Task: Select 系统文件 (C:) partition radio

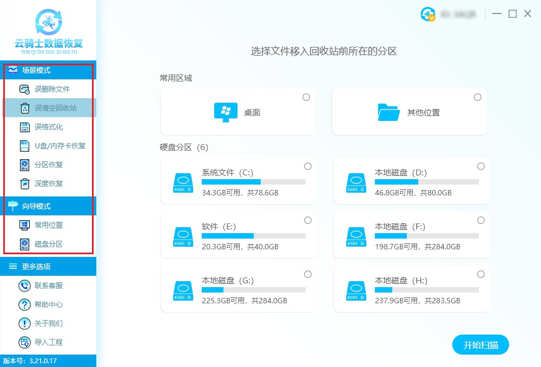Action: click(x=308, y=166)
